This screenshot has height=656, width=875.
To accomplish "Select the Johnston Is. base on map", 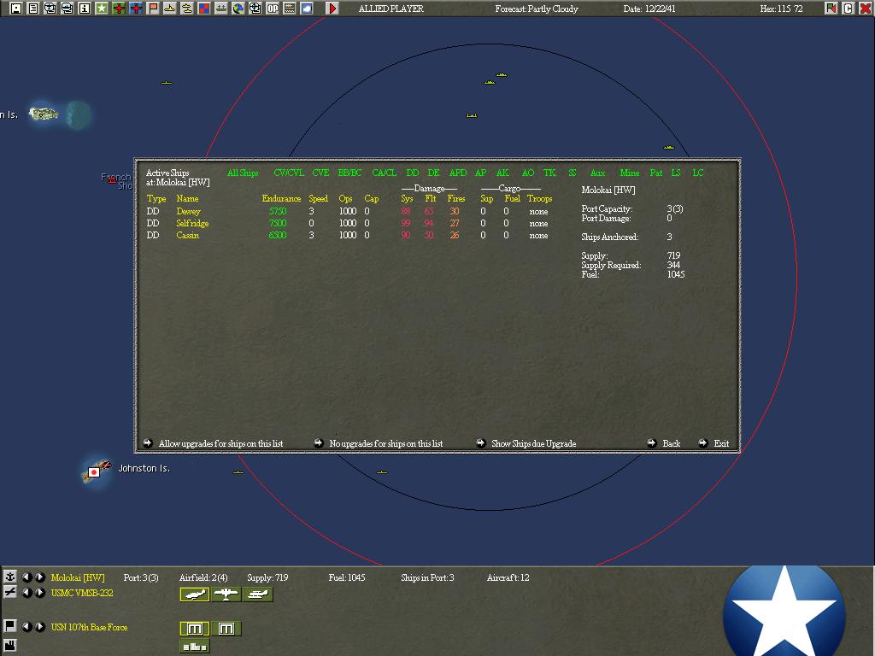I will coord(96,471).
